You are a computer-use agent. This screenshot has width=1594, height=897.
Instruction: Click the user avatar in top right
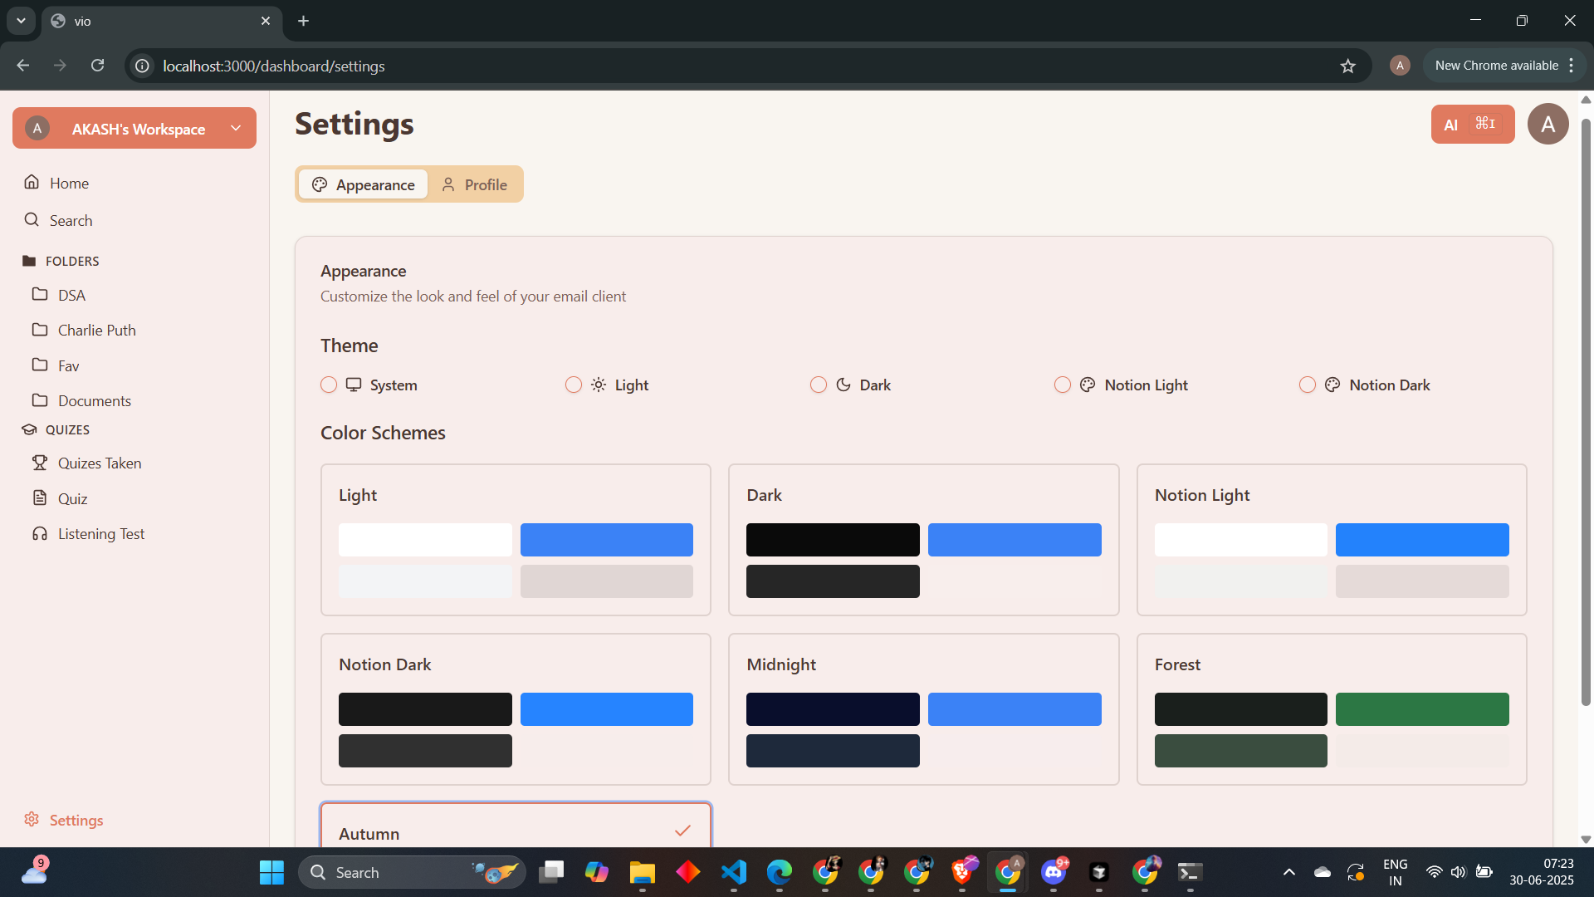tap(1548, 125)
